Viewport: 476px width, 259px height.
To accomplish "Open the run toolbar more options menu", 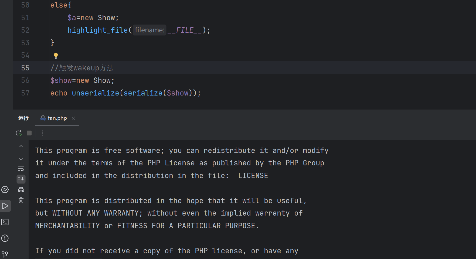I will pos(43,133).
